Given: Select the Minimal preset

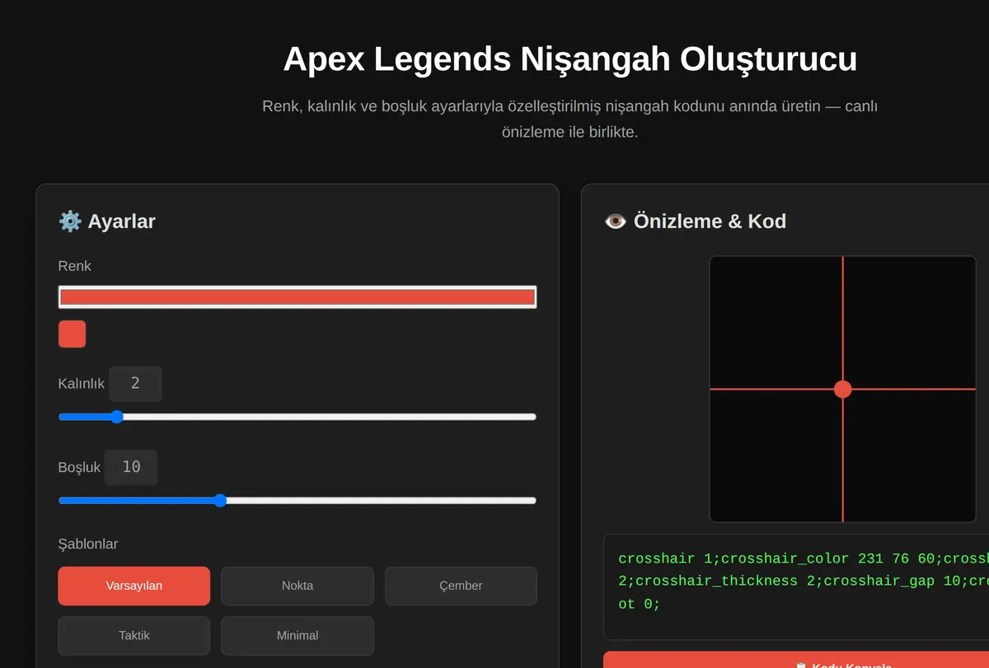Looking at the screenshot, I should (298, 635).
